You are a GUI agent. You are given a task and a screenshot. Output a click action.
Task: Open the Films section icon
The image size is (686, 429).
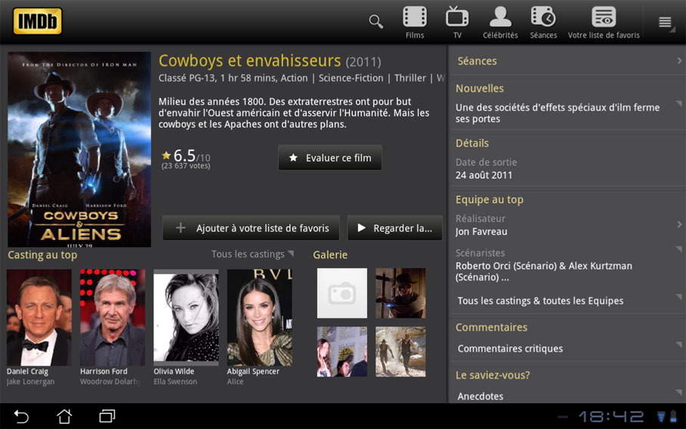[415, 22]
